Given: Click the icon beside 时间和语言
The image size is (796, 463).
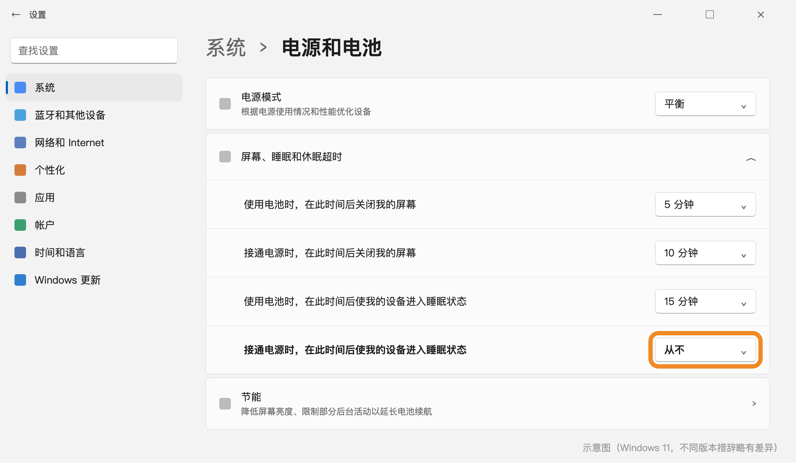Looking at the screenshot, I should point(20,252).
